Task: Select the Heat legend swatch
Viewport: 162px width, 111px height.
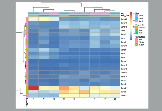Action: [137, 30]
